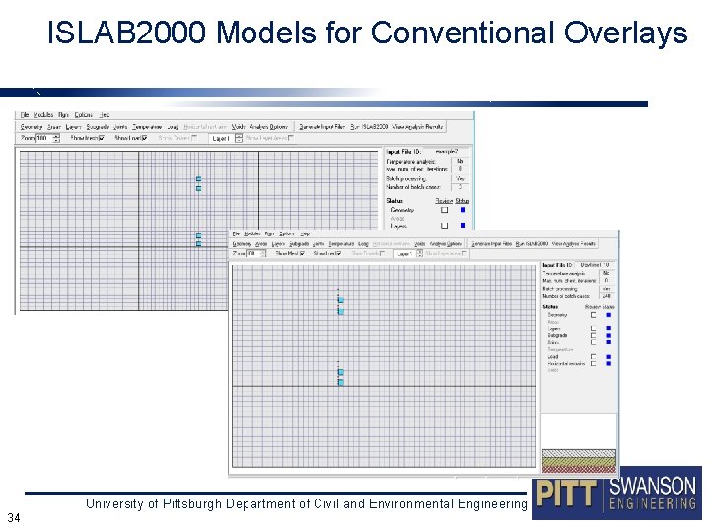The height and width of the screenshot is (532, 710).
Task: Open Analysis Options in back window
Action: (269, 127)
